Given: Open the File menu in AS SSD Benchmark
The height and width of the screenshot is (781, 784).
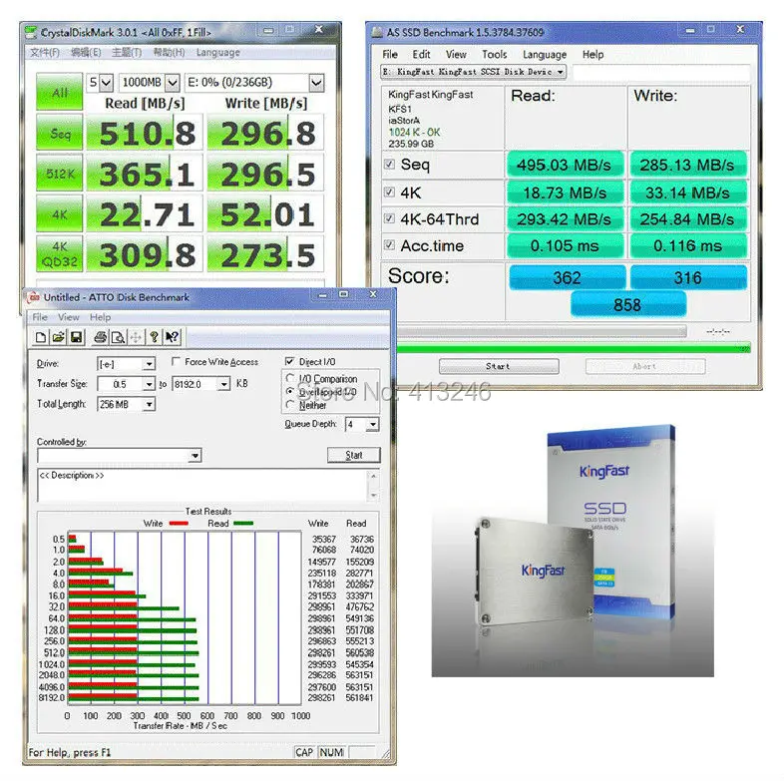Looking at the screenshot, I should pos(390,54).
